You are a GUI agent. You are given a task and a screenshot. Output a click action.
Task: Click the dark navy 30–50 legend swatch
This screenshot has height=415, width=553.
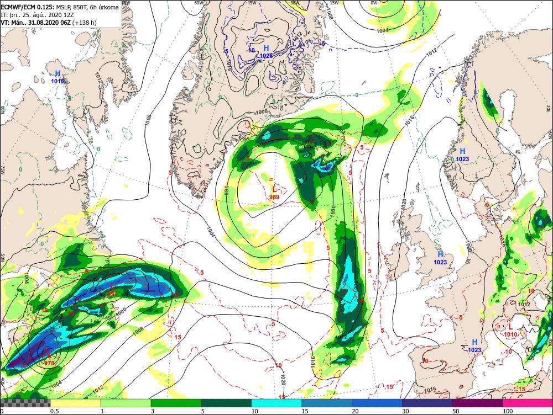(x=427, y=403)
